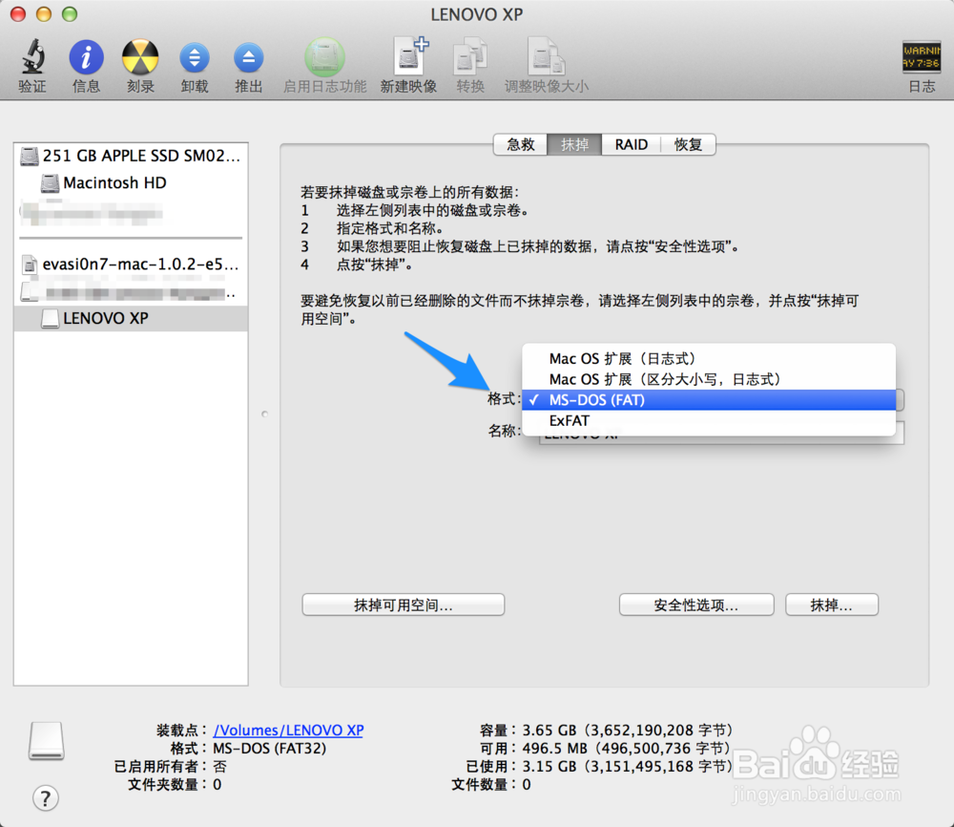
Task: Switch to the Erase (抹掉) tab
Action: tap(574, 144)
